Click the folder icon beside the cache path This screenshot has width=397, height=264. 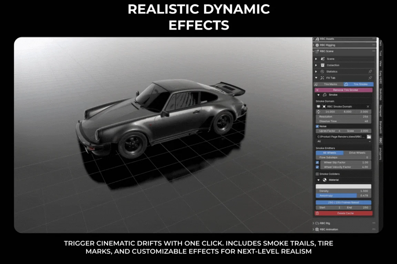pyautogui.click(x=369, y=137)
